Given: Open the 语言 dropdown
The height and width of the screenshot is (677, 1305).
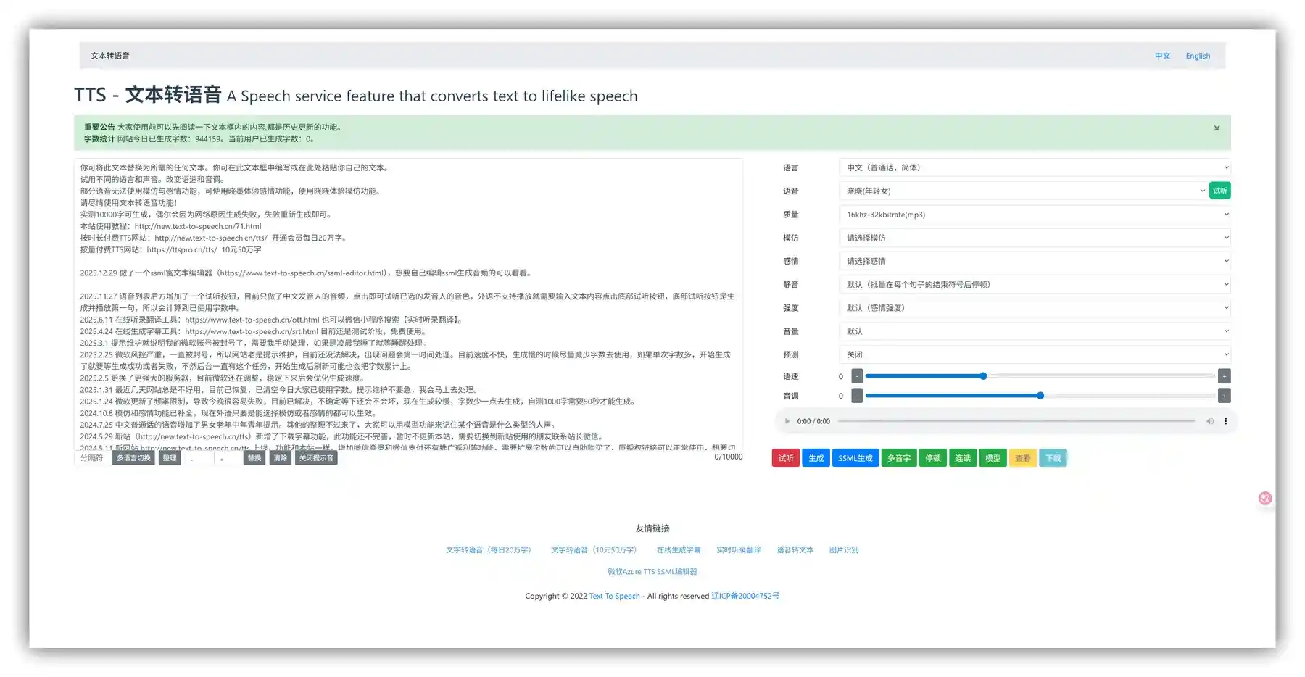Looking at the screenshot, I should (x=1034, y=167).
